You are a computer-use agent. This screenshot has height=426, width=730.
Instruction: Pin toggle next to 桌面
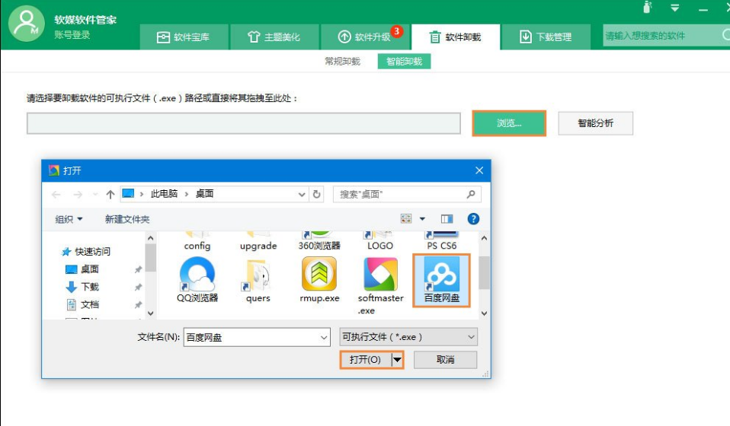click(x=138, y=269)
